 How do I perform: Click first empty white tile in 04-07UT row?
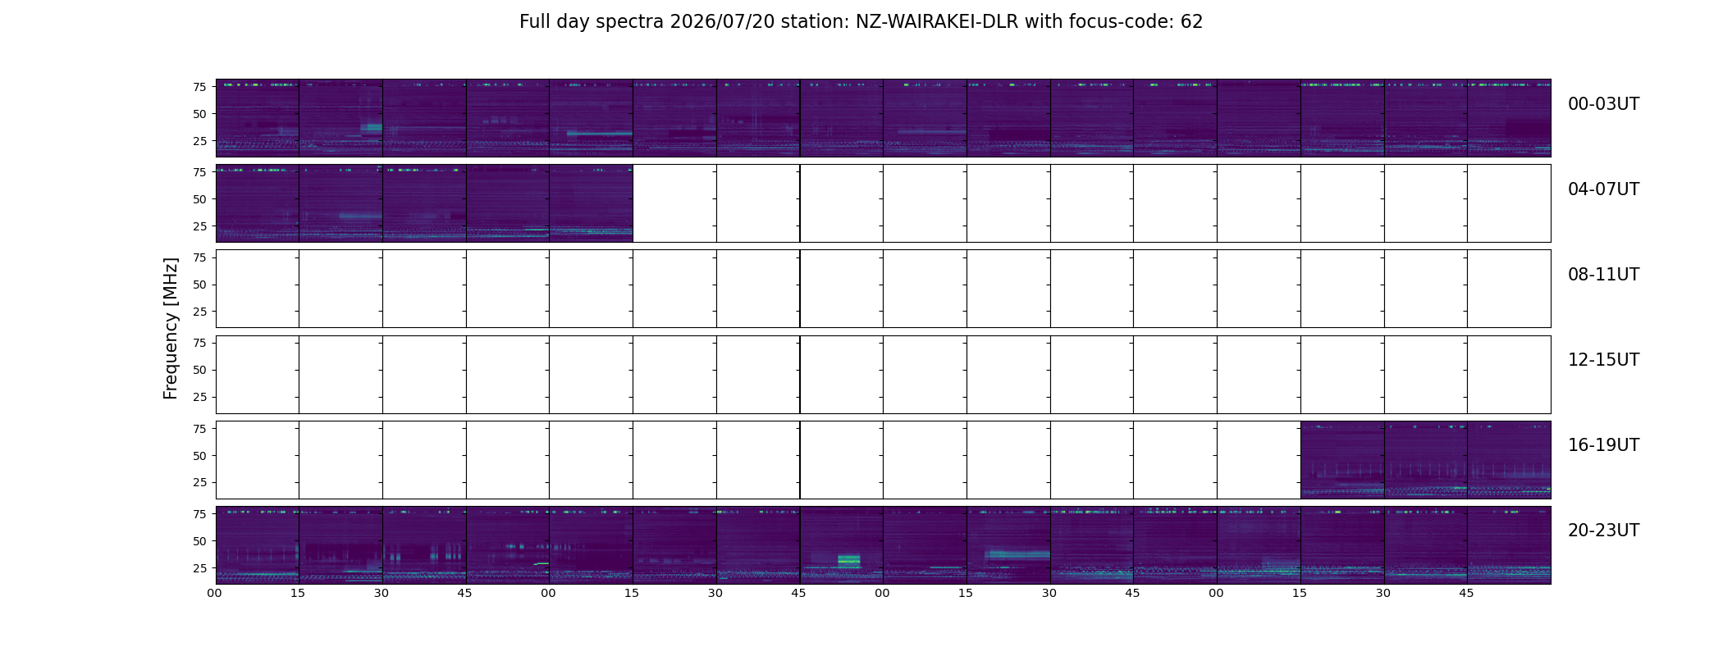[x=674, y=203]
